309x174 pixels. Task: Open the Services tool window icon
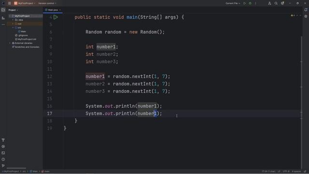click(3, 146)
